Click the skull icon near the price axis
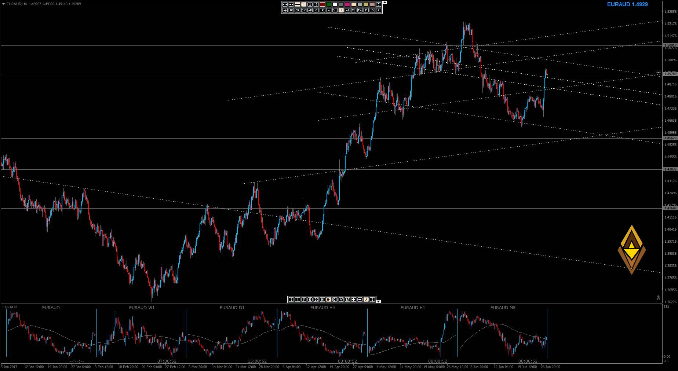Image resolution: width=678 pixels, height=371 pixels. point(659,298)
